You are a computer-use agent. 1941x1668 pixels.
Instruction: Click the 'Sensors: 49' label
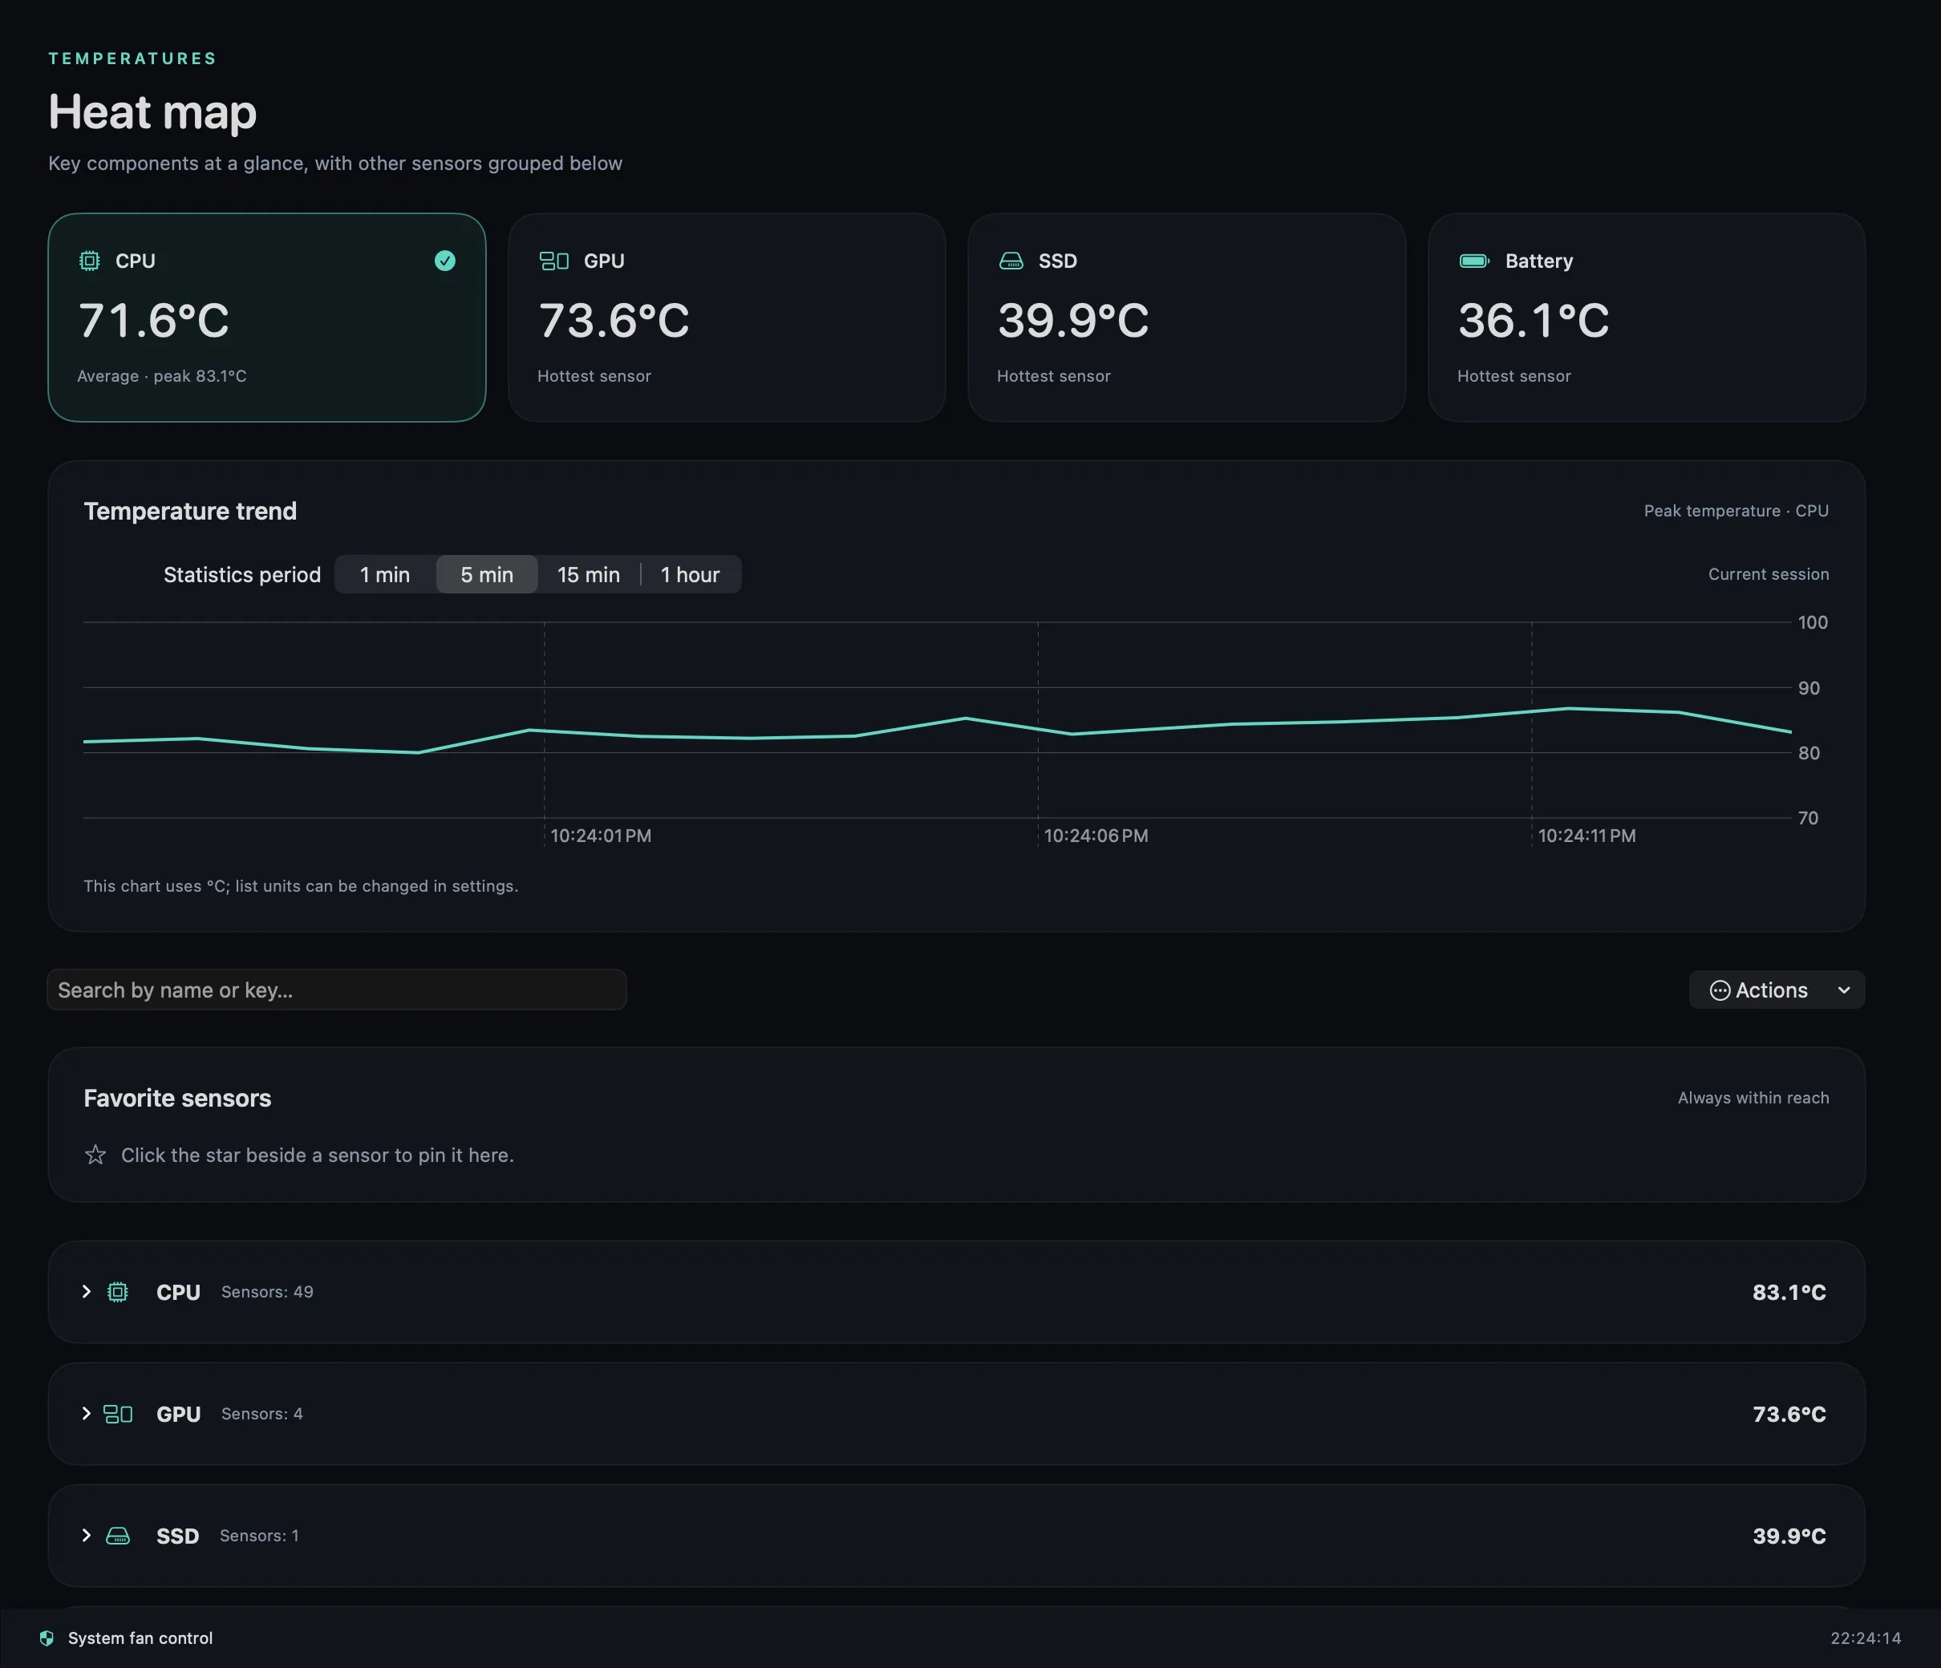coord(267,1292)
